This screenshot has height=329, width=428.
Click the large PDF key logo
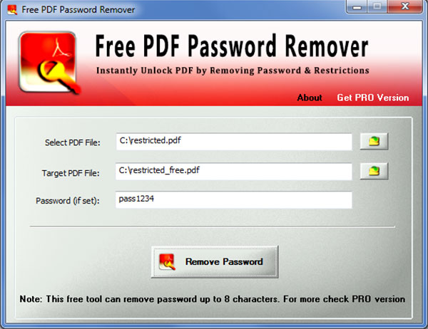coord(50,63)
